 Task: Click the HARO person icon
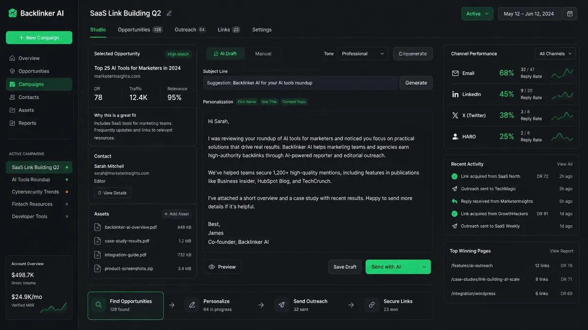pyautogui.click(x=455, y=136)
